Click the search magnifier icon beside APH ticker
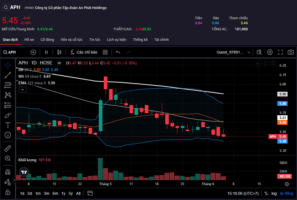Screen dimensions: 297x200 6,7
